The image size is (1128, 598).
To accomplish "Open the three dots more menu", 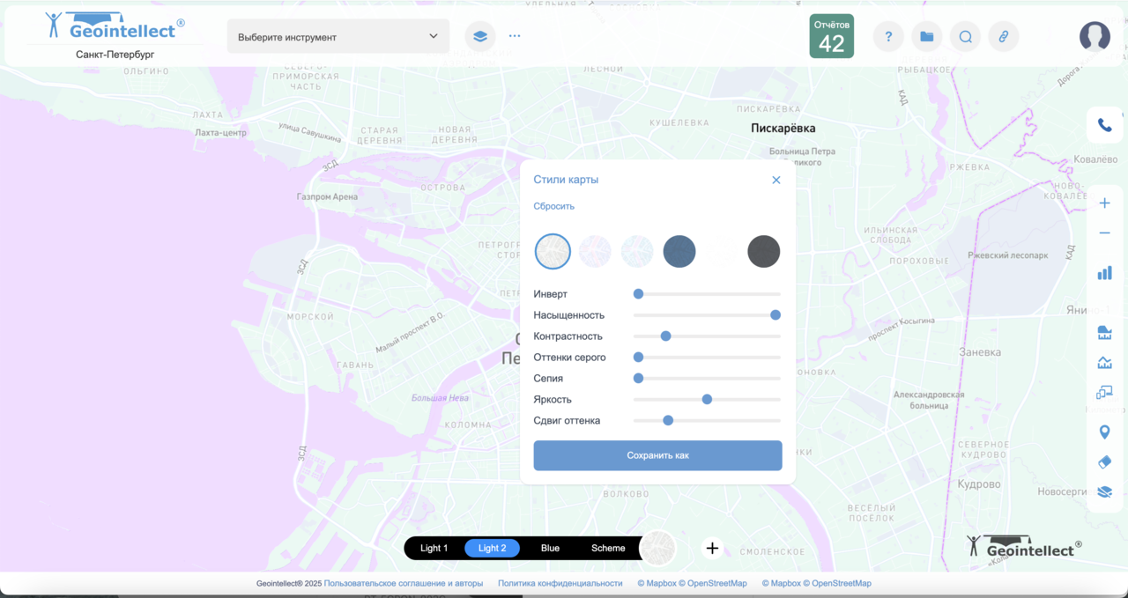I will coord(515,36).
